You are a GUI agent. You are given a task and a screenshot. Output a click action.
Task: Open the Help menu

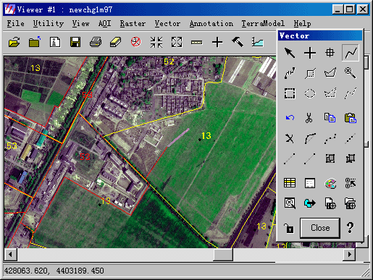(302, 23)
